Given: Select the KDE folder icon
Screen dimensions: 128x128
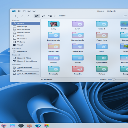Looking at the screenshot, I should coord(102,46).
